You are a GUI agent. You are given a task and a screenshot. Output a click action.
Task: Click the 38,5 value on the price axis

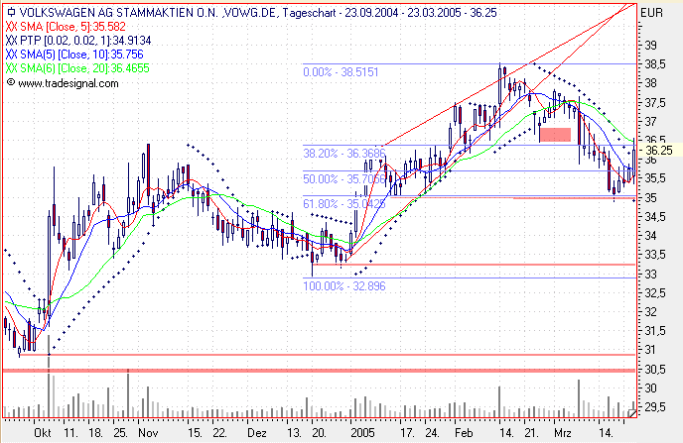click(655, 64)
